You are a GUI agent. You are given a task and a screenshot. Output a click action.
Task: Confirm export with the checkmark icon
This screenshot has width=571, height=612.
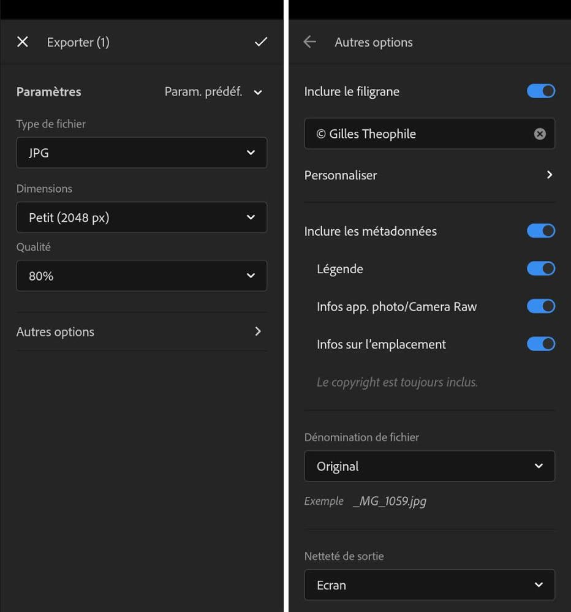point(261,42)
